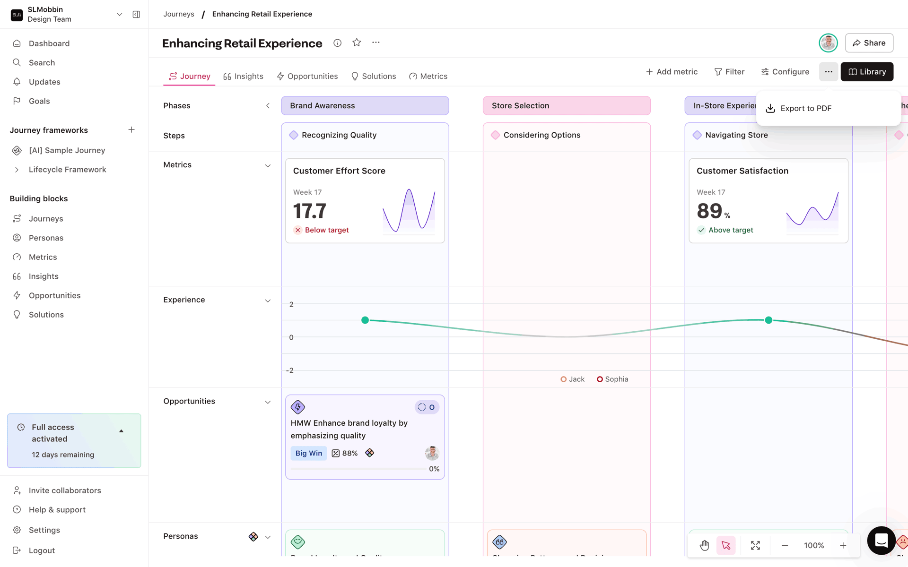Select Export to PDF
908x567 pixels.
[828, 108]
